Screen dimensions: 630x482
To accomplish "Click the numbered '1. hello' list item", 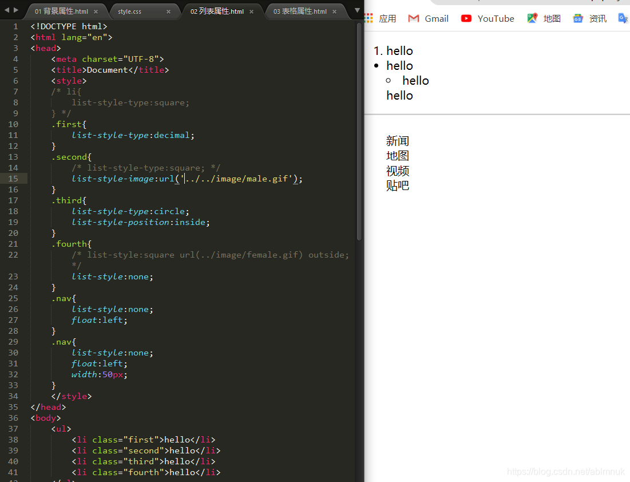I will pyautogui.click(x=393, y=51).
